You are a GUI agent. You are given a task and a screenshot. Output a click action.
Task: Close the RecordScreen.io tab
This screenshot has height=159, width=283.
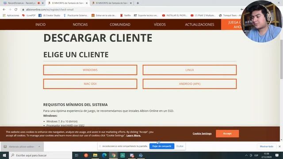pyautogui.click(x=42, y=3)
